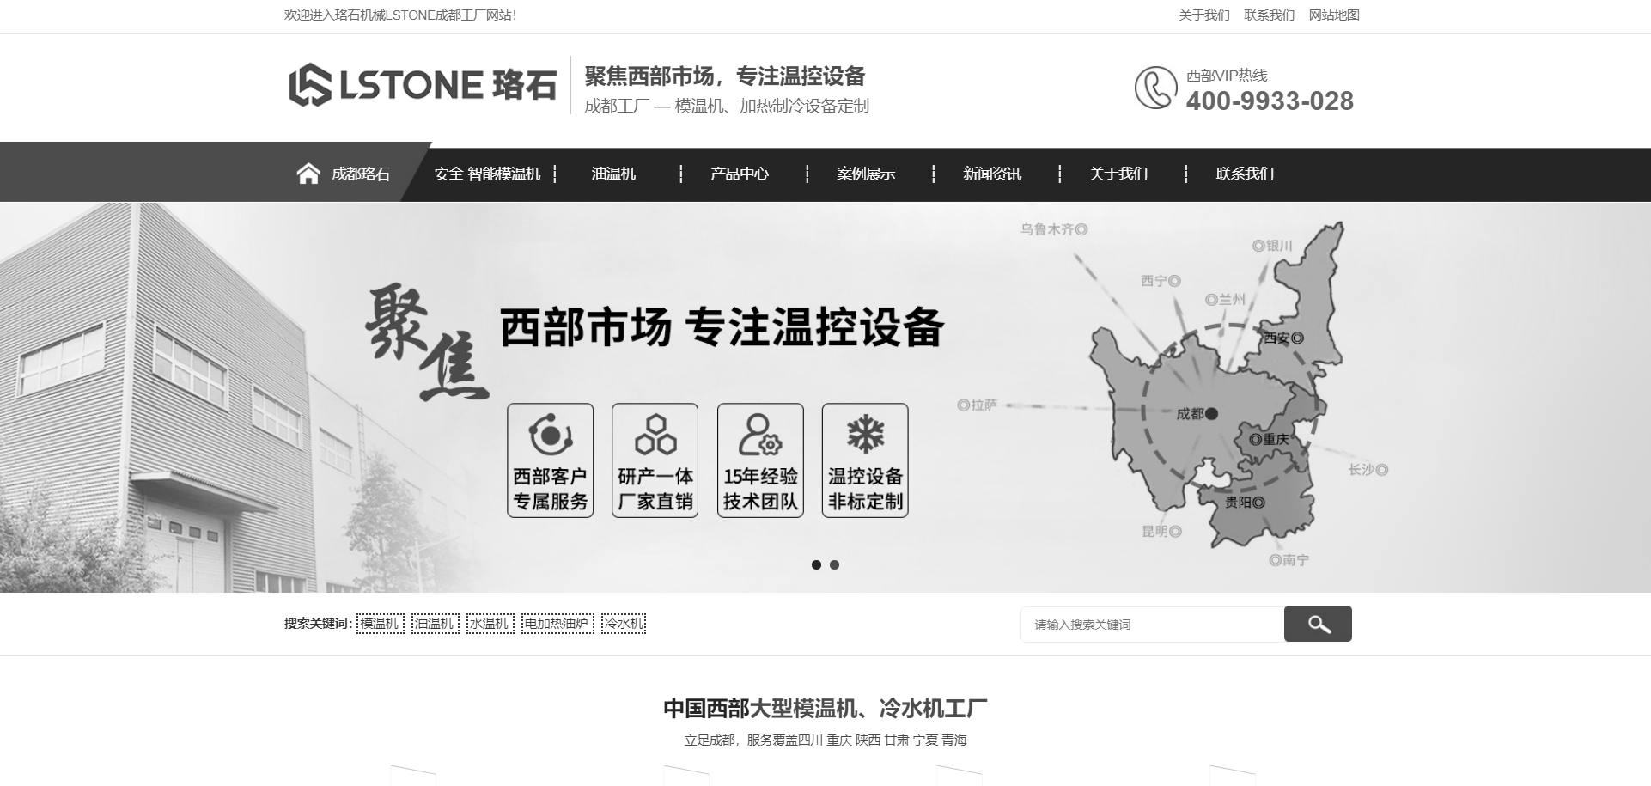The width and height of the screenshot is (1651, 786).
Task: Click 成都 marker on the map
Action: (x=1211, y=414)
